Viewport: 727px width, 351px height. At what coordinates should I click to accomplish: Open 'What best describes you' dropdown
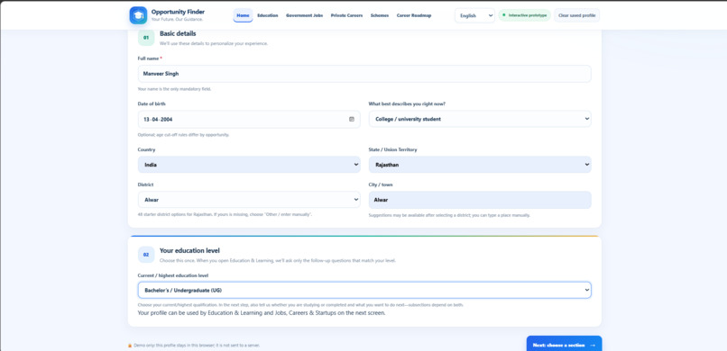pyautogui.click(x=480, y=120)
